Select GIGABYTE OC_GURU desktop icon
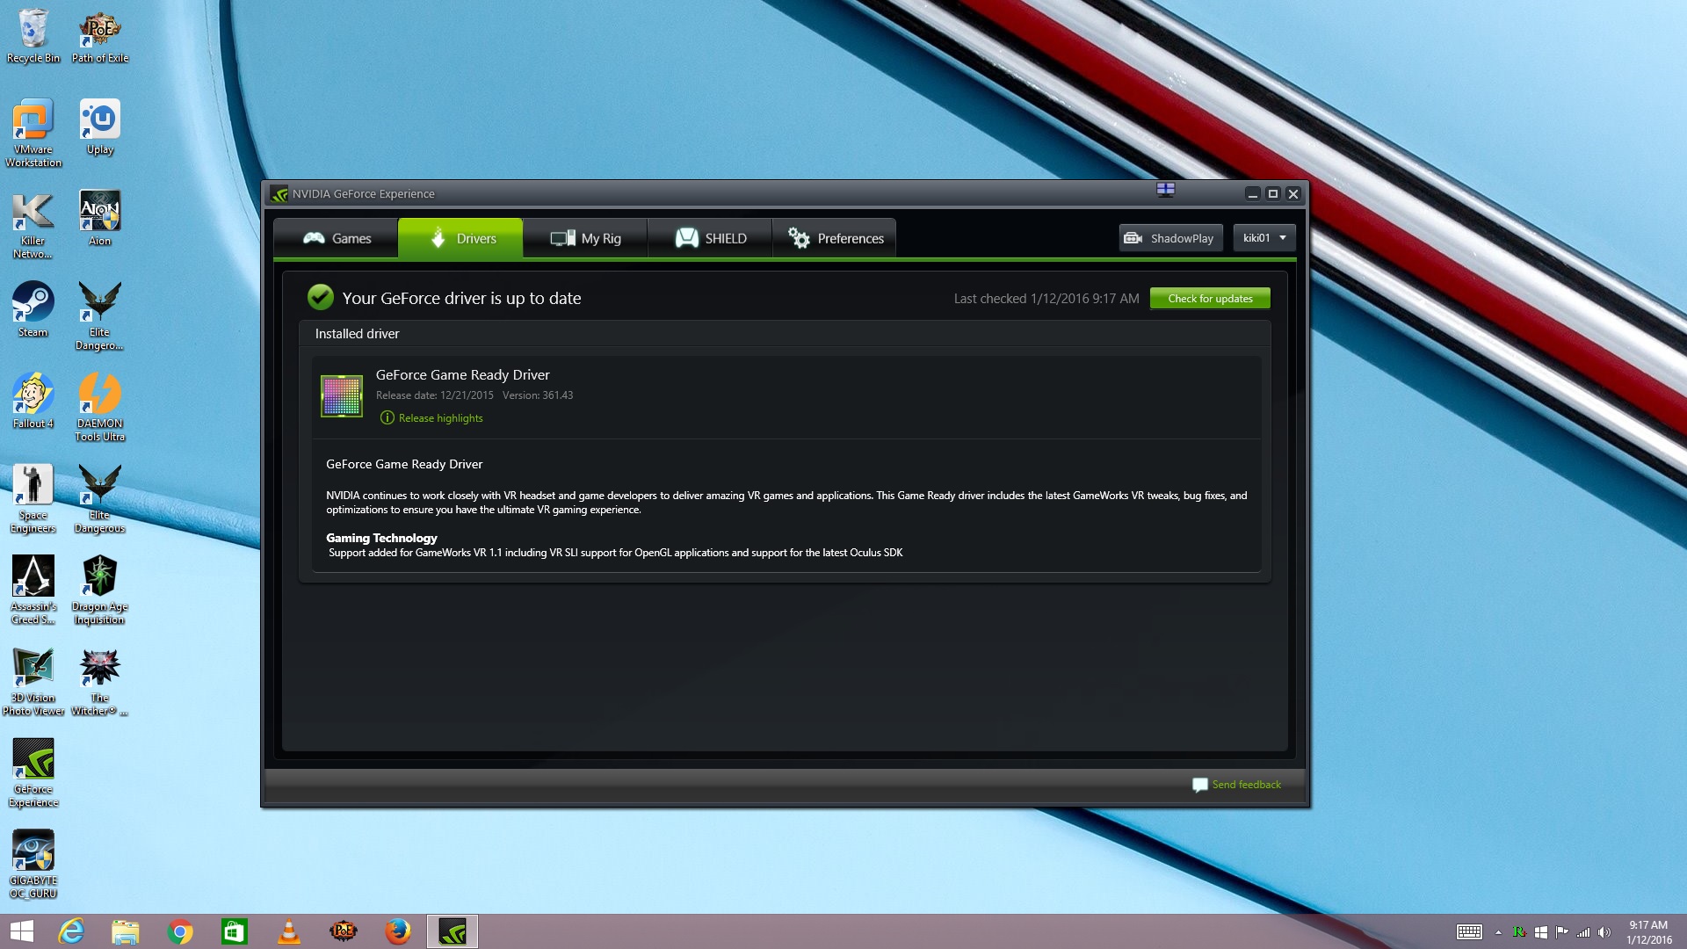This screenshot has width=1687, height=949. pos(33,864)
